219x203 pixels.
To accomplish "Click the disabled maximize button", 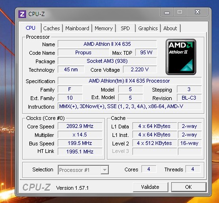I will coord(180,12).
